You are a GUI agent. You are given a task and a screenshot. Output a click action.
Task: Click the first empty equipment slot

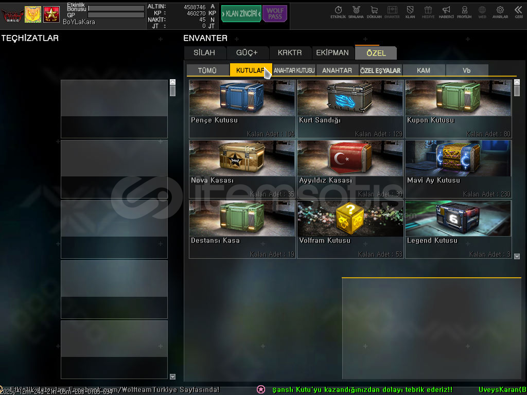coord(114,109)
